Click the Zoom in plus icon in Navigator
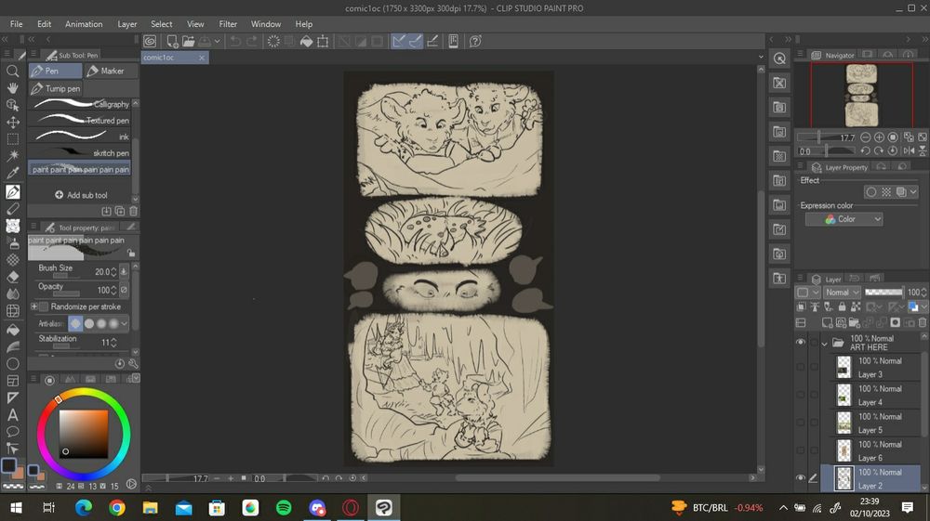 (x=879, y=137)
